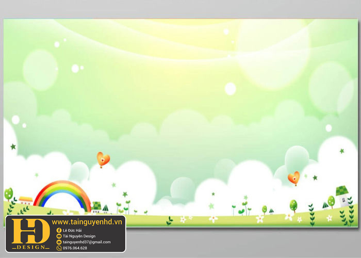Screen dimensions: 361x258
Task: Click the orange-roofed house left of rainbow
Action: (25, 200)
